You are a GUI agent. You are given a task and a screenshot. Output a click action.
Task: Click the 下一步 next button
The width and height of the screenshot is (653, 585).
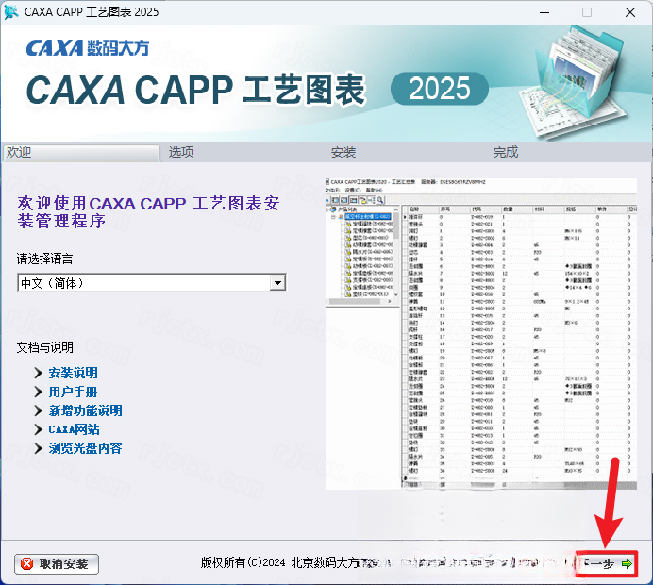[606, 563]
